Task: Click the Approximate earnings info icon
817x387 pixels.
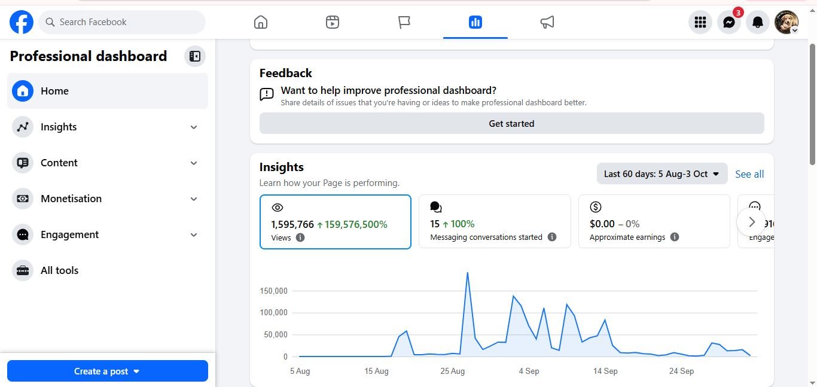Action: tap(675, 237)
